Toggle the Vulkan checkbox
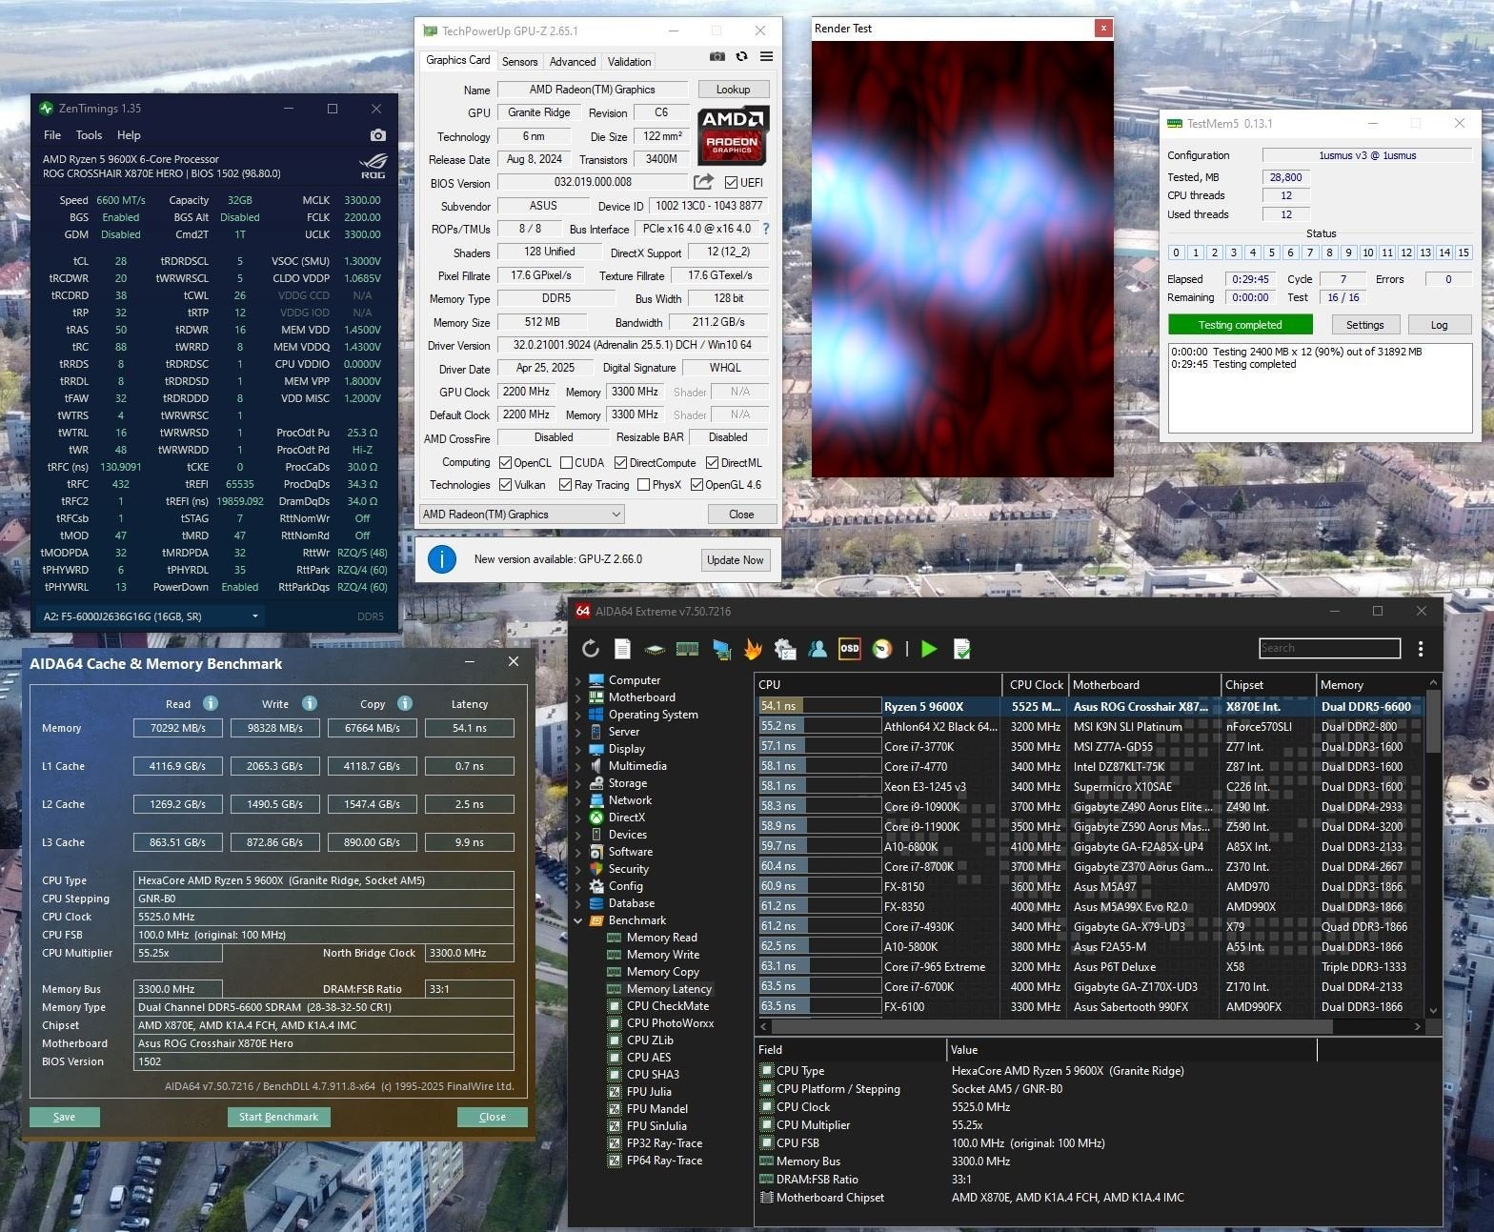 pos(505,485)
